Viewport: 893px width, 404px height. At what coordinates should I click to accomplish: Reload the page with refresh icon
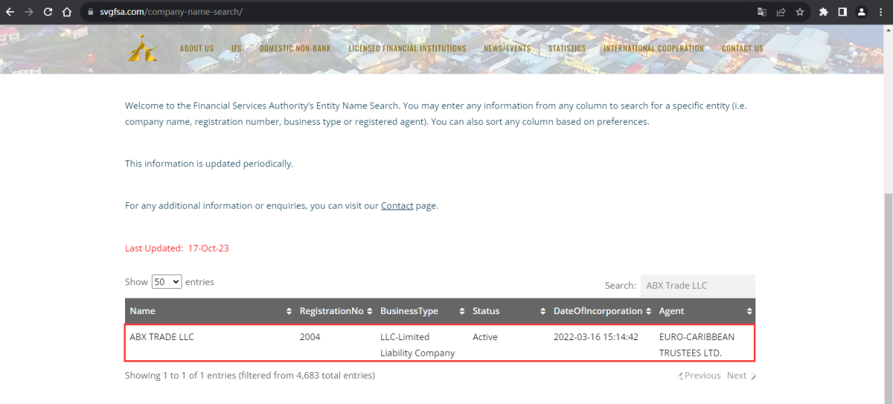pos(48,12)
